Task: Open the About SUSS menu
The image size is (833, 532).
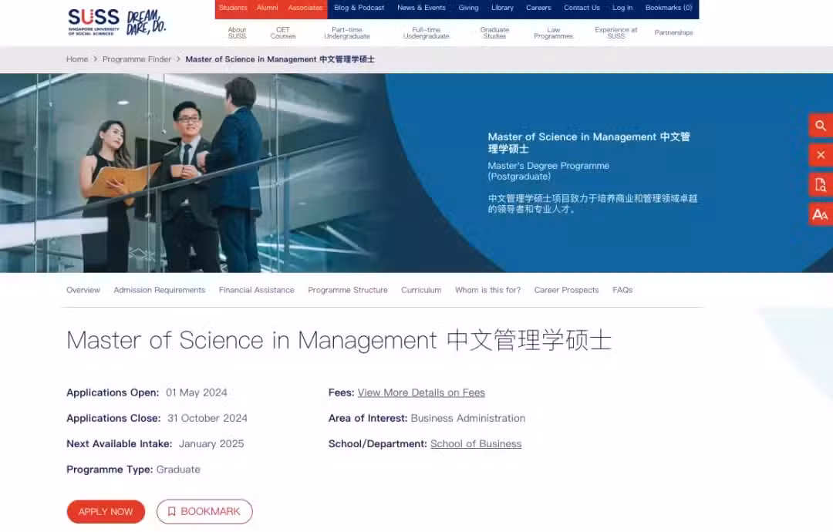Action: tap(237, 33)
